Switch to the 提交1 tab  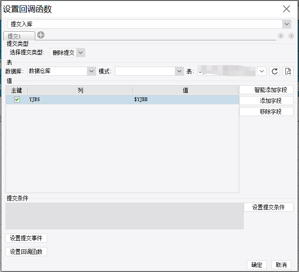point(19,36)
